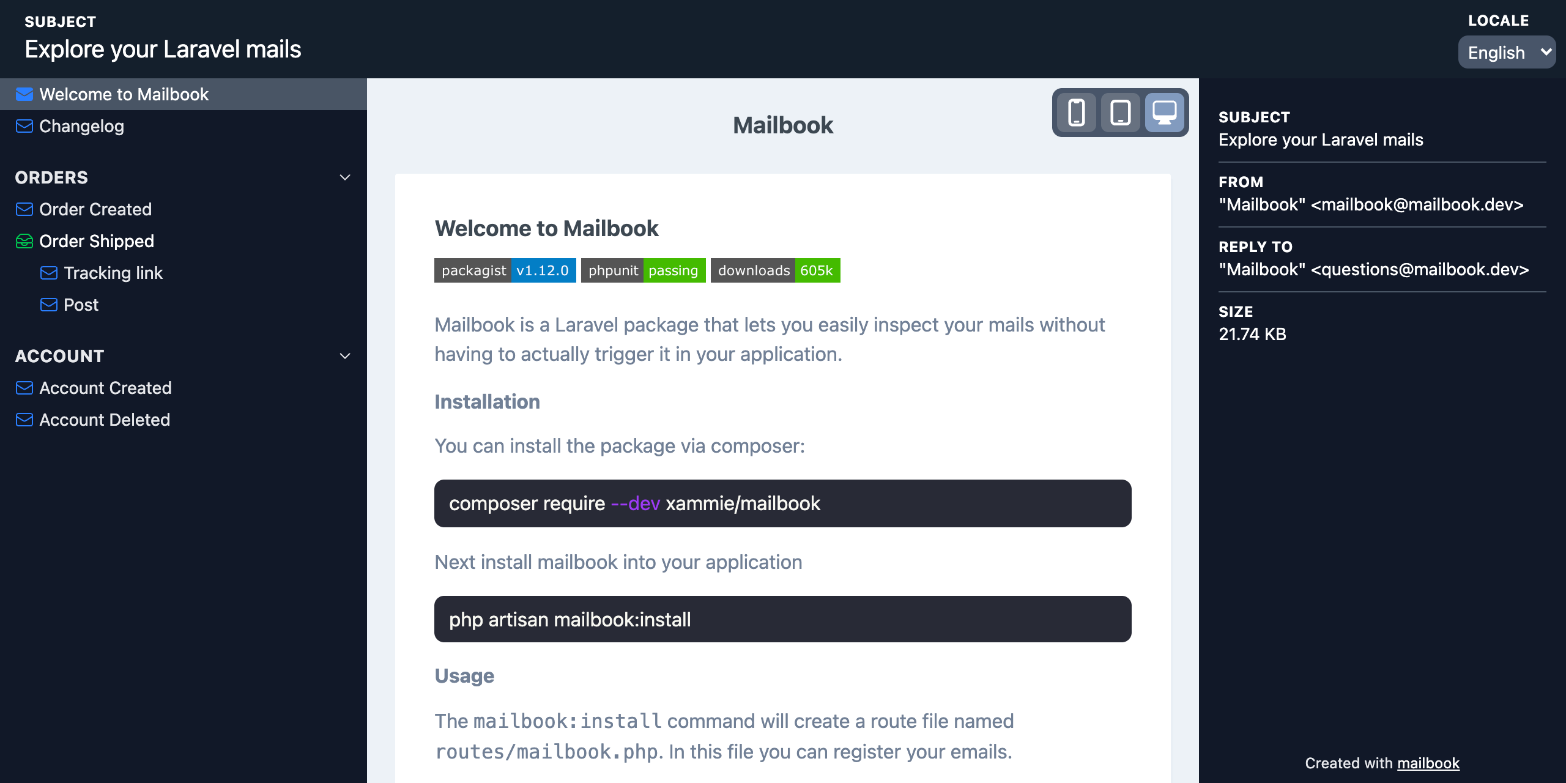Click the composer require code block

(783, 503)
